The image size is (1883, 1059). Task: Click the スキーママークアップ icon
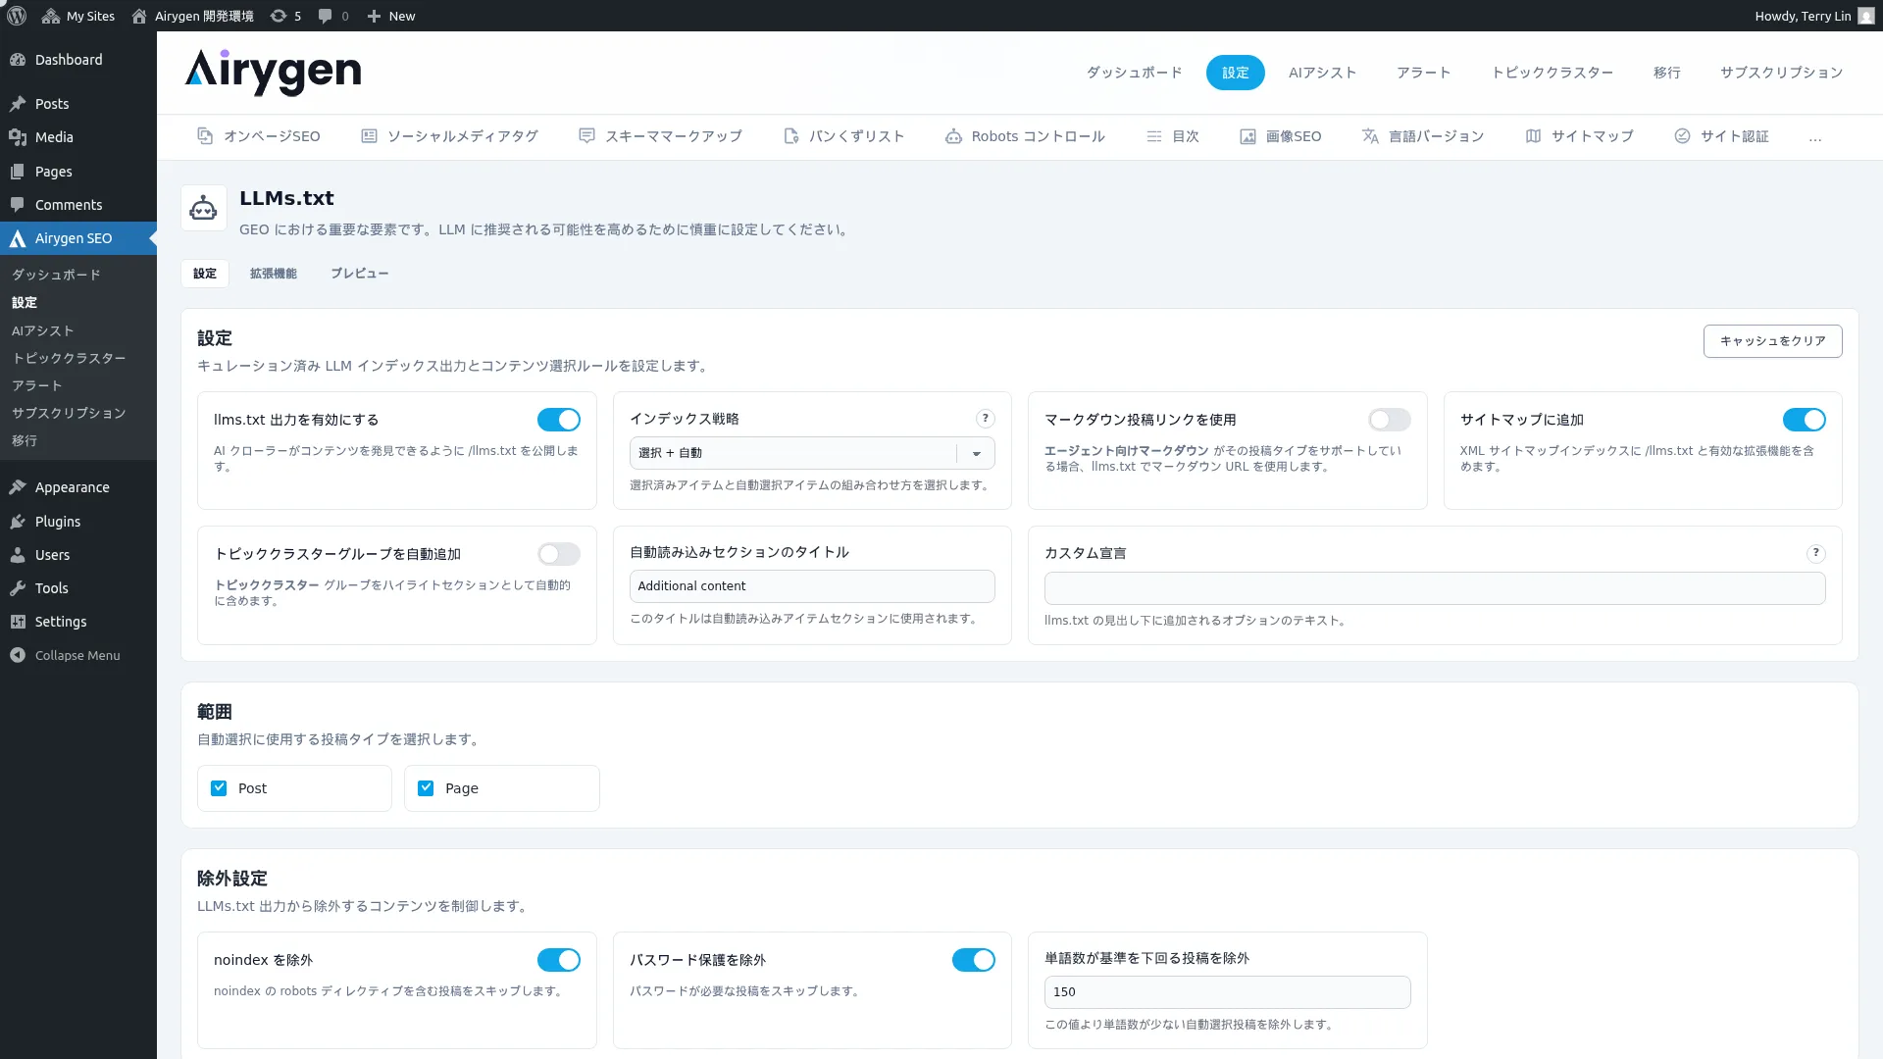pos(586,136)
